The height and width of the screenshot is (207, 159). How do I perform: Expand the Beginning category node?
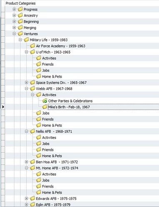14,22
